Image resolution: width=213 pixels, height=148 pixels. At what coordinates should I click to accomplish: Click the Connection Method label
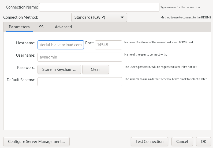click(21, 17)
